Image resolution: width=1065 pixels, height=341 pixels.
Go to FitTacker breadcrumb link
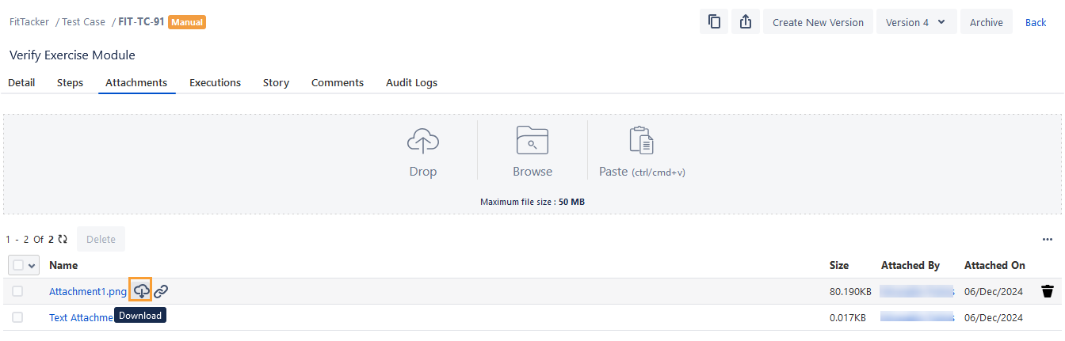click(x=29, y=22)
